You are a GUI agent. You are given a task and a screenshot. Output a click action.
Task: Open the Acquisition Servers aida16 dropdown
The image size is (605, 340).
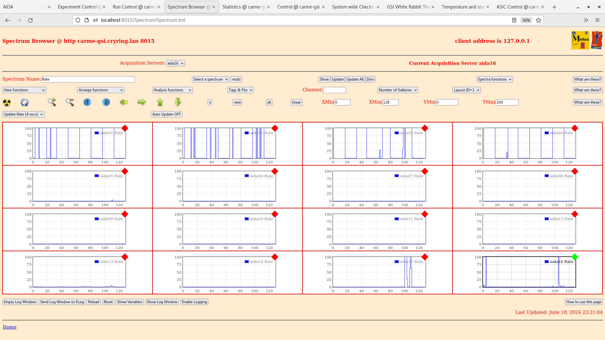pyautogui.click(x=175, y=63)
